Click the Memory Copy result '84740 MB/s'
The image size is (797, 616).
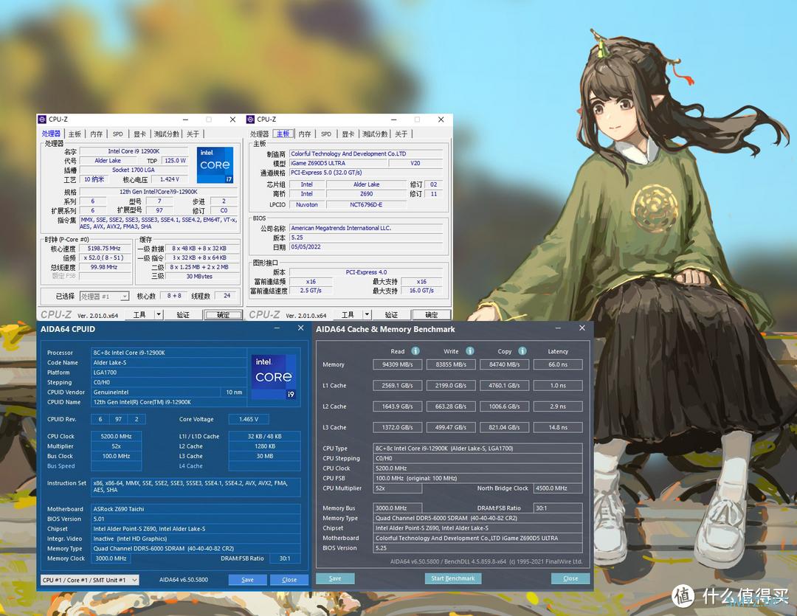(504, 364)
